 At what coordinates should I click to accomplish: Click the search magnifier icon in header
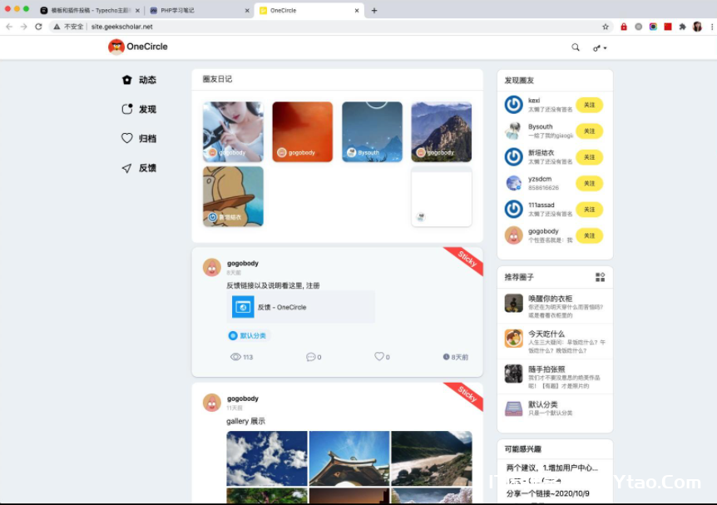tap(575, 47)
